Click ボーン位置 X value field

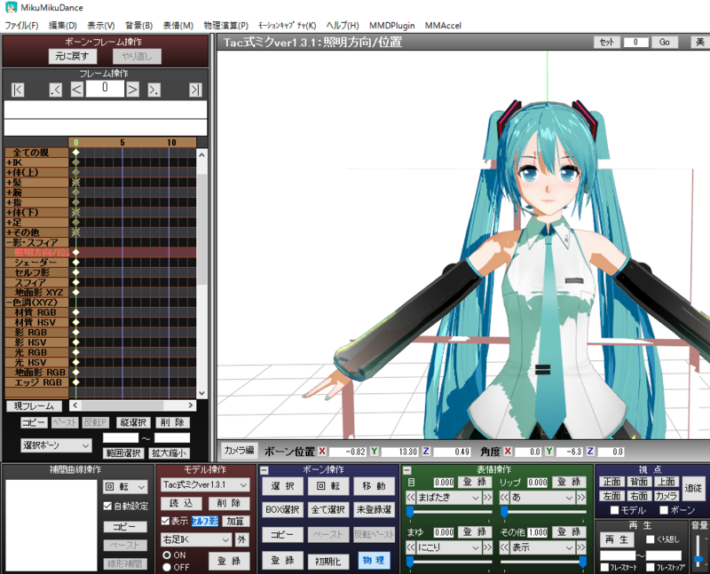[347, 452]
